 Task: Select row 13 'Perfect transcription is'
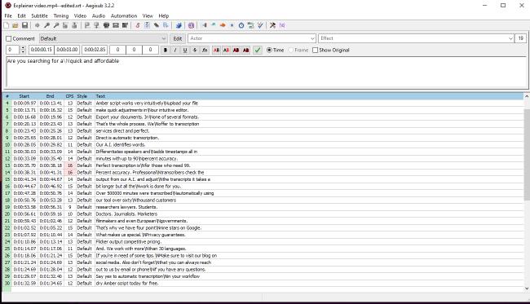[263, 165]
